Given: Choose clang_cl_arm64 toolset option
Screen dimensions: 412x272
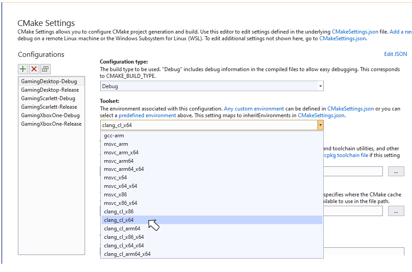Looking at the screenshot, I should (x=212, y=229).
